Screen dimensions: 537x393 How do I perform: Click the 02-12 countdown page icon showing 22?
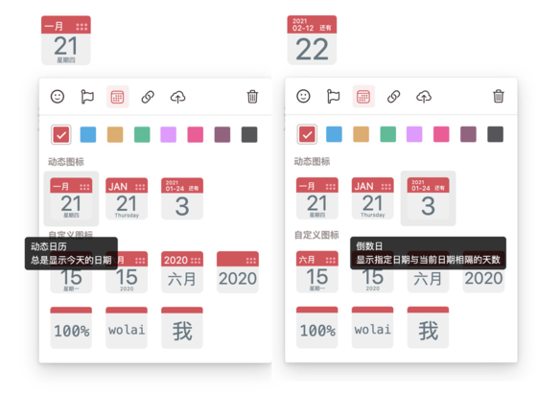(x=312, y=40)
